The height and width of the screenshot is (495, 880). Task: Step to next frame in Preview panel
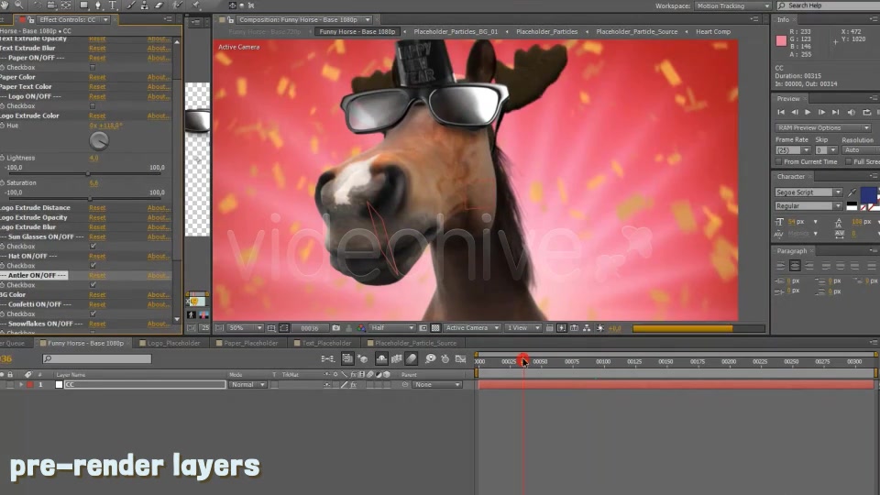tap(821, 112)
